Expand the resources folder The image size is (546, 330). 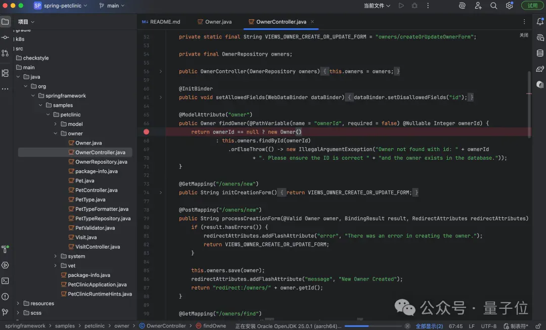pos(18,303)
